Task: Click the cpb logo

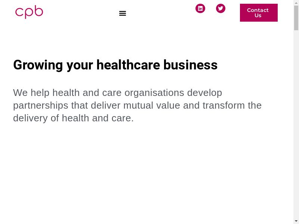Action: 29,12
